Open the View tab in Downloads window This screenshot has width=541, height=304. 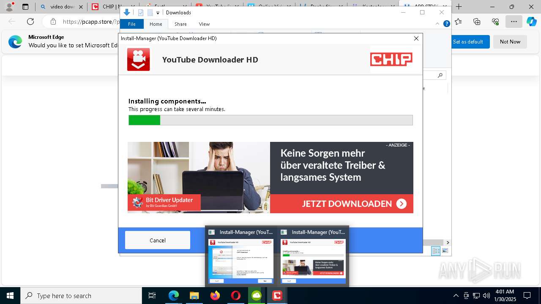coord(204,24)
